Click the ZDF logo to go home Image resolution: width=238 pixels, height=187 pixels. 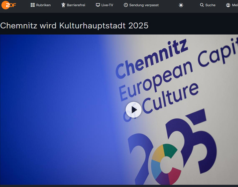[x=9, y=5]
